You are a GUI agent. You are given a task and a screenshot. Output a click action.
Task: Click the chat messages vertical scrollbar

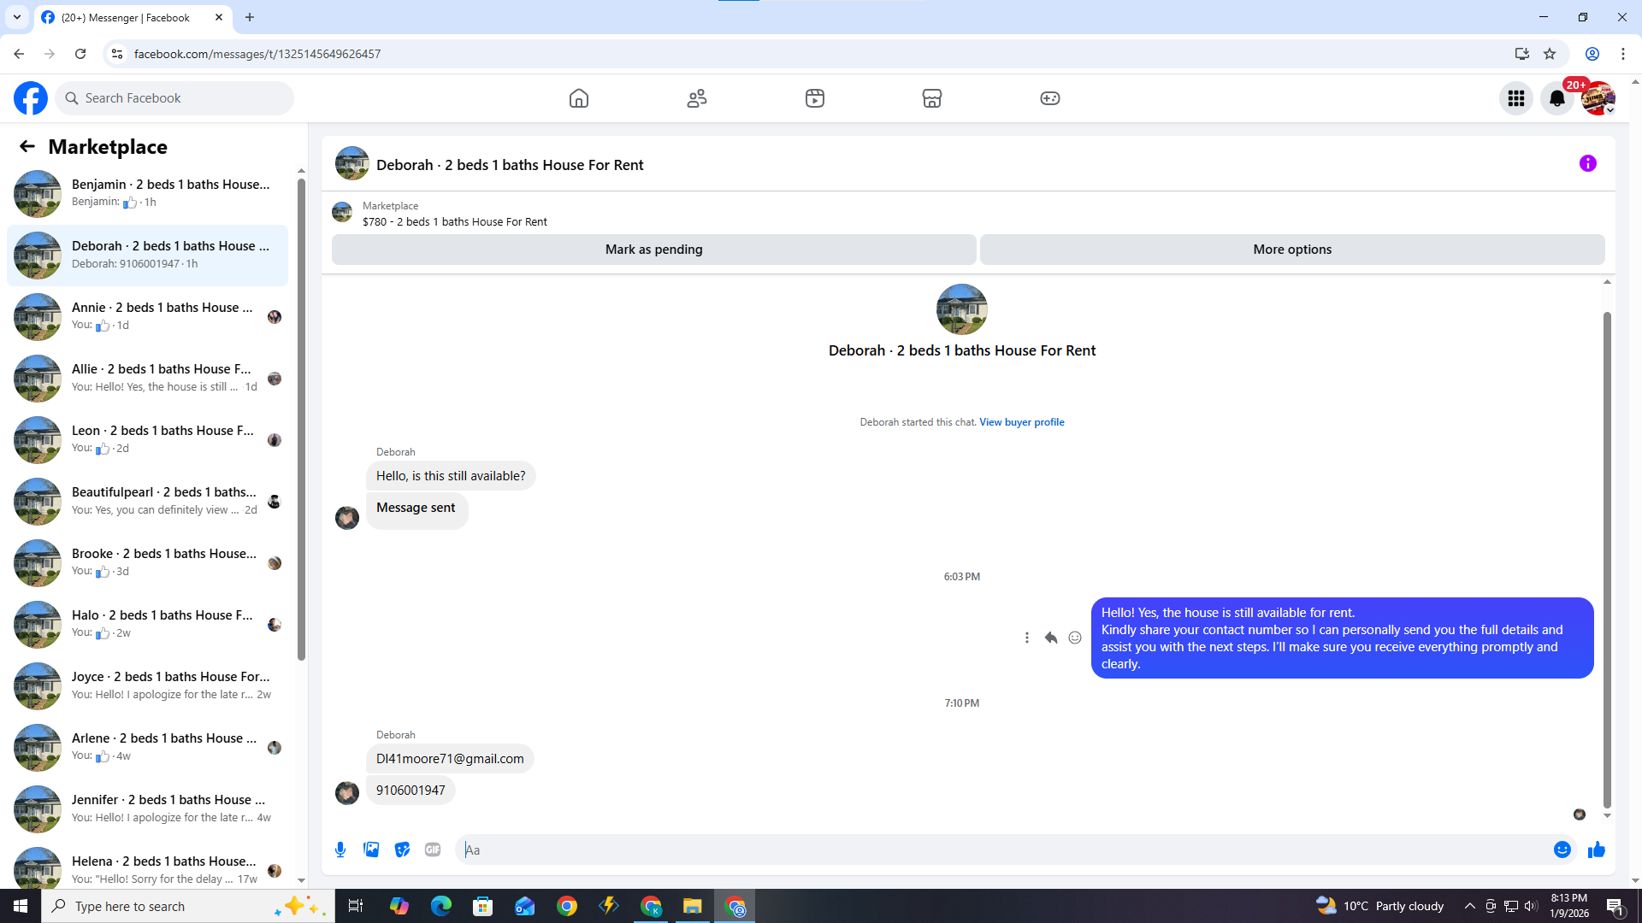[1607, 556]
